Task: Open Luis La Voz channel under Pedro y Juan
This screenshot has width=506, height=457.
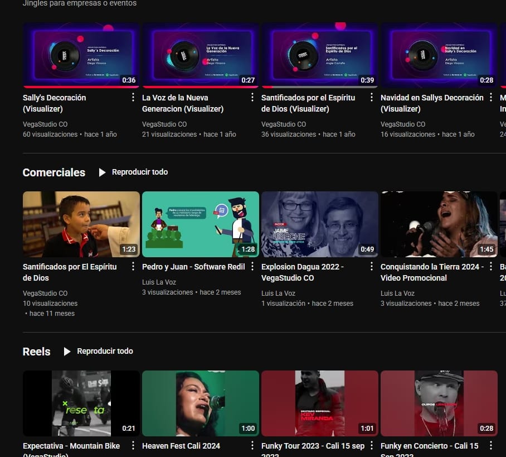Action: (160, 282)
